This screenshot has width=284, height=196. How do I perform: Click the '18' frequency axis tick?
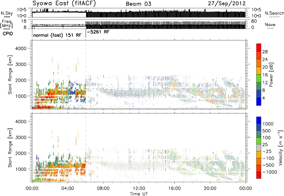[24, 21]
